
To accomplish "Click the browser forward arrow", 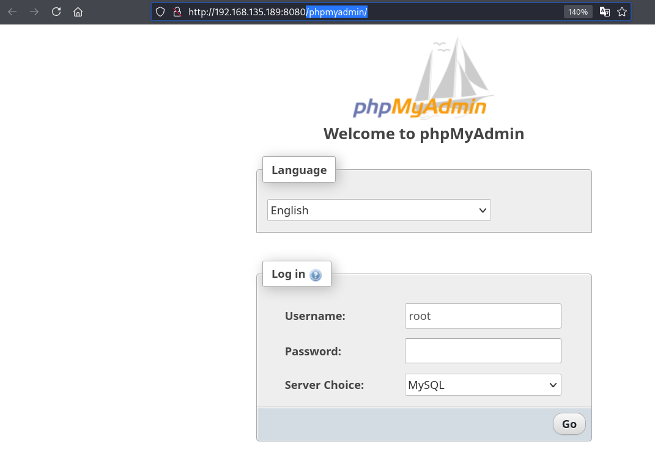I will [x=34, y=12].
